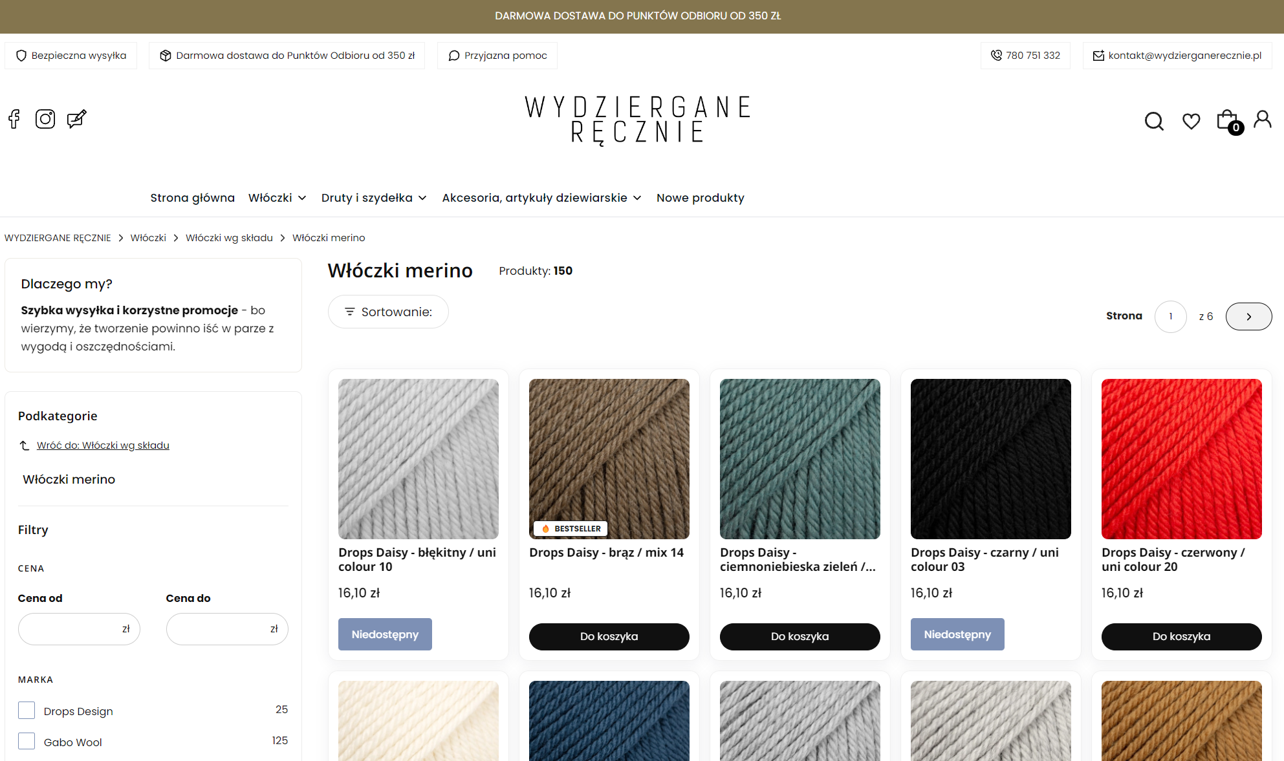This screenshot has height=761, width=1284.
Task: Click the Przyjazna pomoc info badge
Action: 497,56
